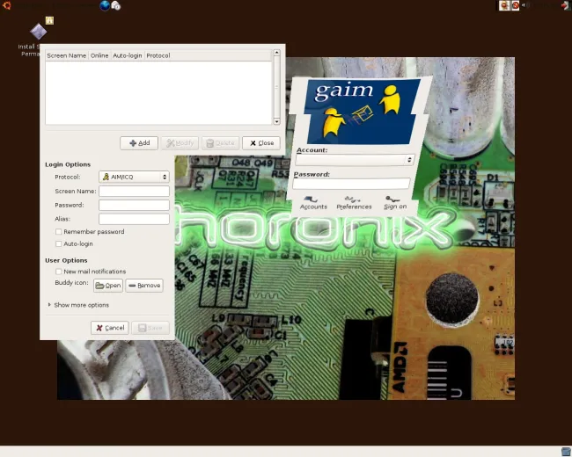Cancel the add account dialog
The width and height of the screenshot is (572, 457).
[110, 328]
